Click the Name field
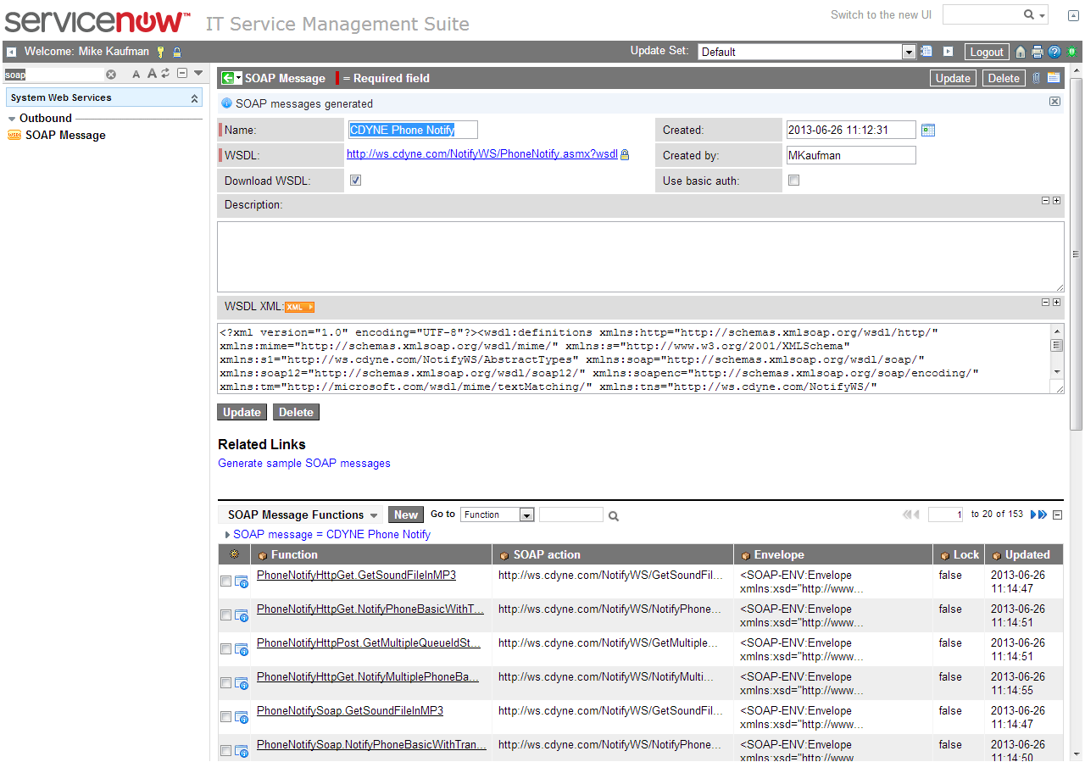1085x762 pixels. pos(412,130)
